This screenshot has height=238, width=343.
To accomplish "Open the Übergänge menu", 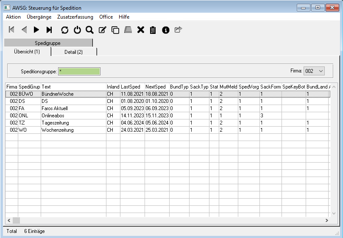I will pyautogui.click(x=39, y=17).
